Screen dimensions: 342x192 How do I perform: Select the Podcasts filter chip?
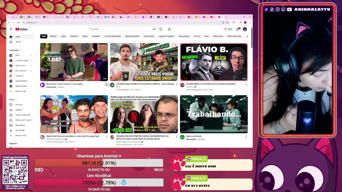(x=74, y=36)
